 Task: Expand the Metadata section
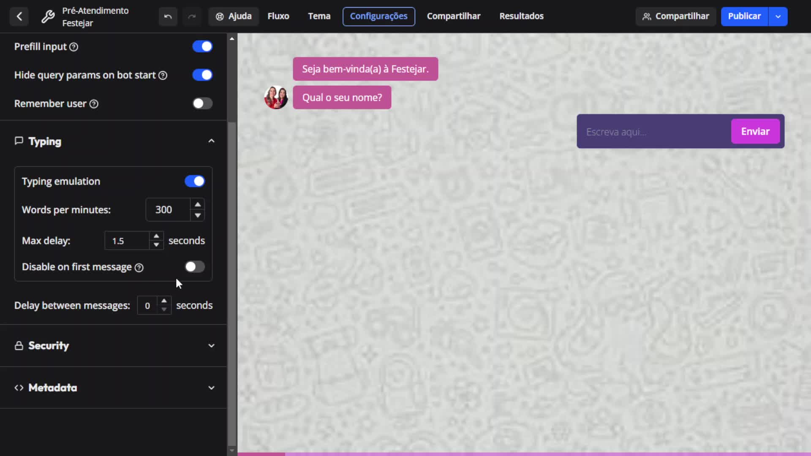[211, 388]
